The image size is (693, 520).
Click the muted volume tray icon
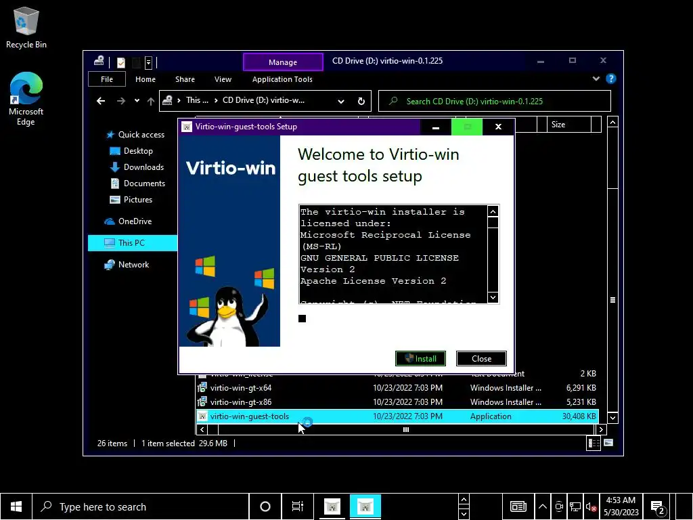click(591, 506)
